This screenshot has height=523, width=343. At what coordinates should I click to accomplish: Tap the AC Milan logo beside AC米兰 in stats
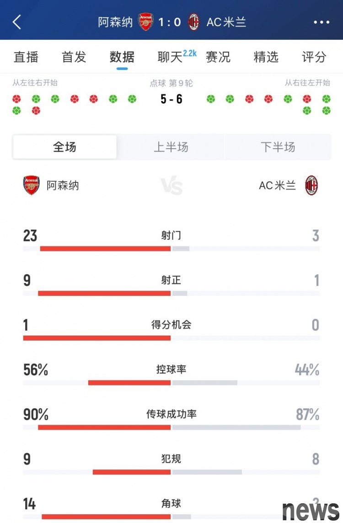(311, 185)
